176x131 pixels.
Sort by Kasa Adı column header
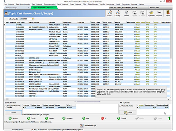[x=84, y=22]
